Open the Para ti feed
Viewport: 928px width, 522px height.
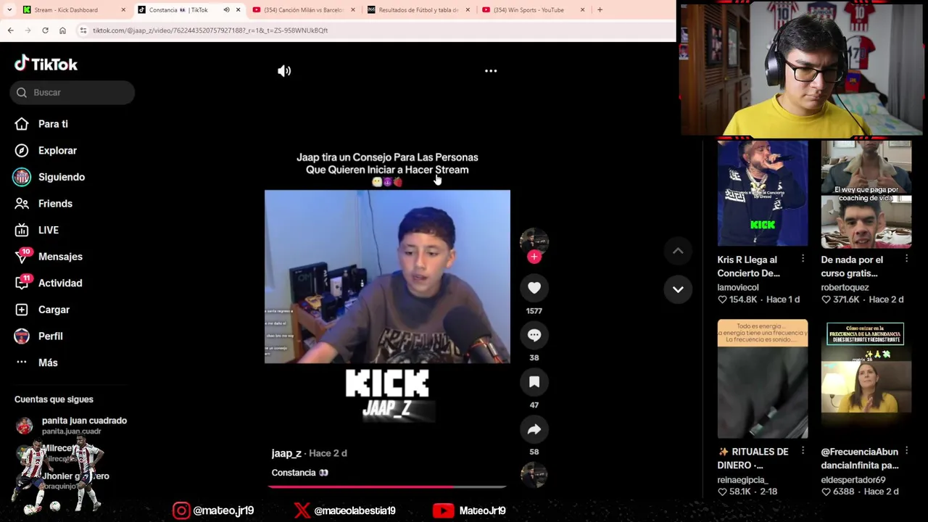pos(53,124)
